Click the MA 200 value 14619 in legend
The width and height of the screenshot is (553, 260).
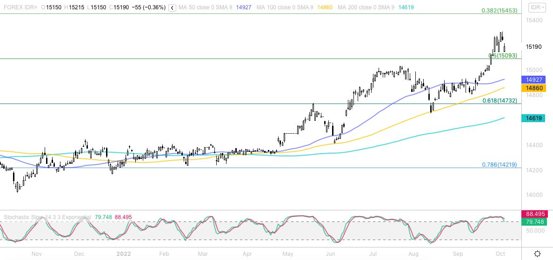(x=406, y=7)
